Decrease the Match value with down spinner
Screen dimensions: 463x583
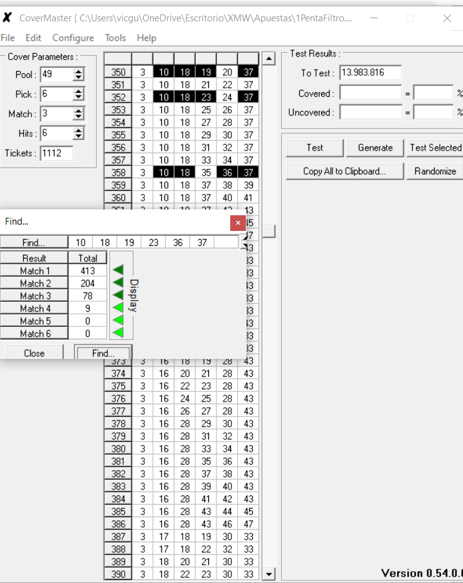pos(78,117)
